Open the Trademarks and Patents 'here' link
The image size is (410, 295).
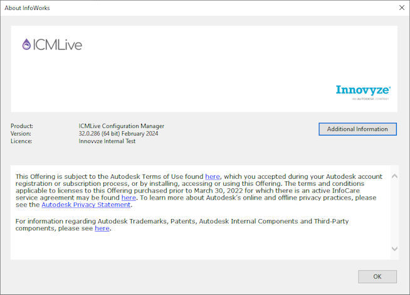[x=102, y=228]
